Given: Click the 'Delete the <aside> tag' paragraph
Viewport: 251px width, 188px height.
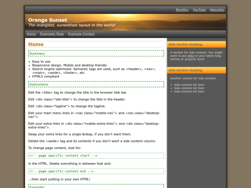Looking at the screenshot, I should point(92,141).
